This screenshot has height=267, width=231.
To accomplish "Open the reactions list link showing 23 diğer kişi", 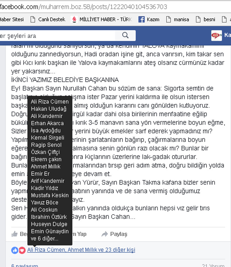I will (x=81, y=250).
